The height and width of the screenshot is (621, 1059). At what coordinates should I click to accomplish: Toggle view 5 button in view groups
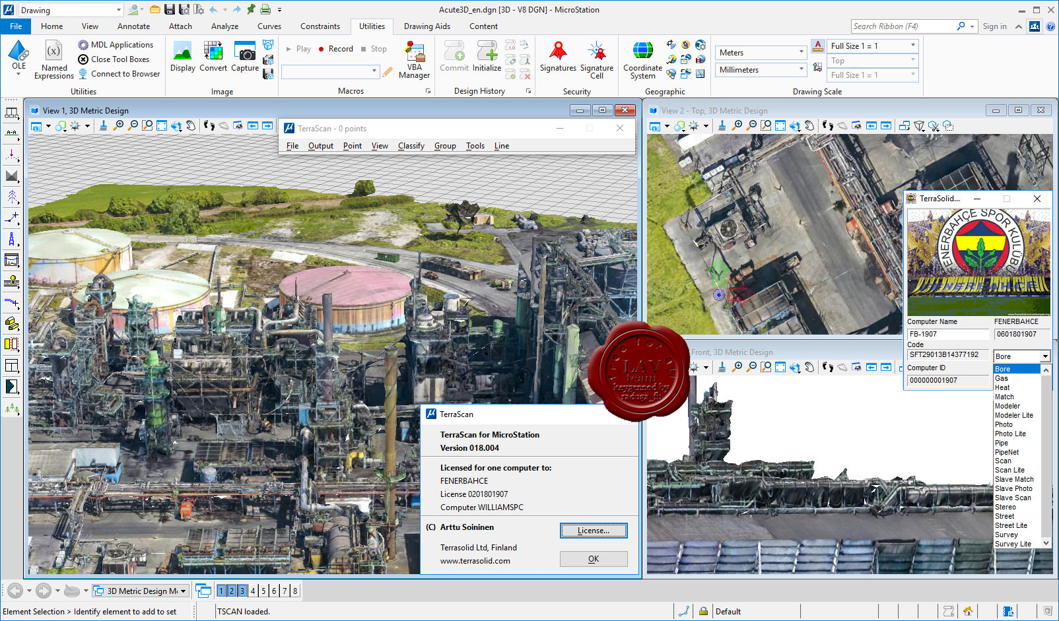pyautogui.click(x=263, y=591)
